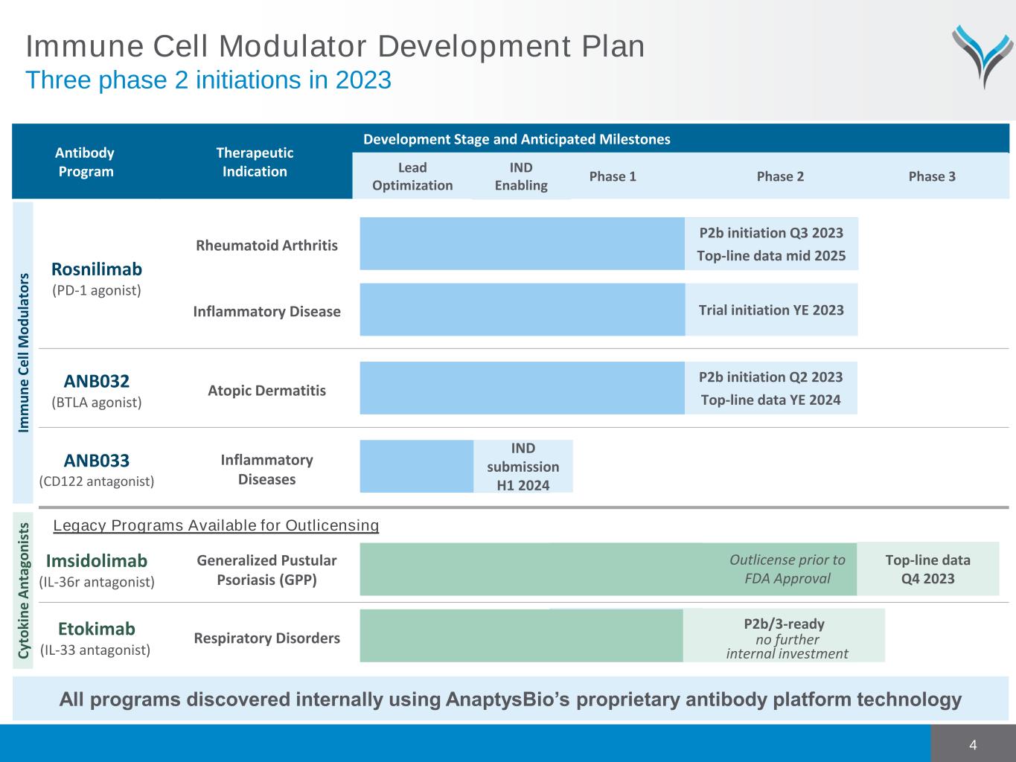Click 'Generalized Pustular Psoriasis (GPP)' indication
The height and width of the screenshot is (762, 1016).
[266, 570]
